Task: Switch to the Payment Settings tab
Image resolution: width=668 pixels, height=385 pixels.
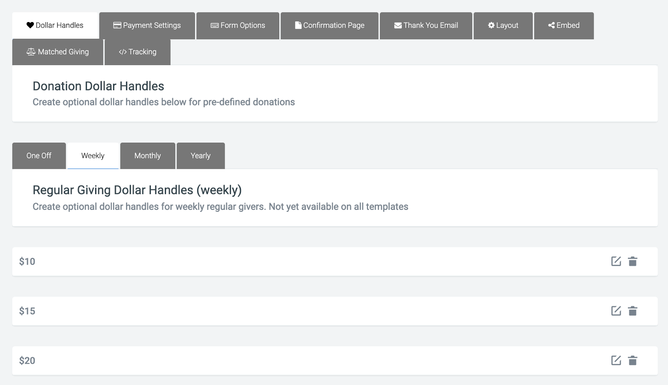Action: click(x=147, y=25)
